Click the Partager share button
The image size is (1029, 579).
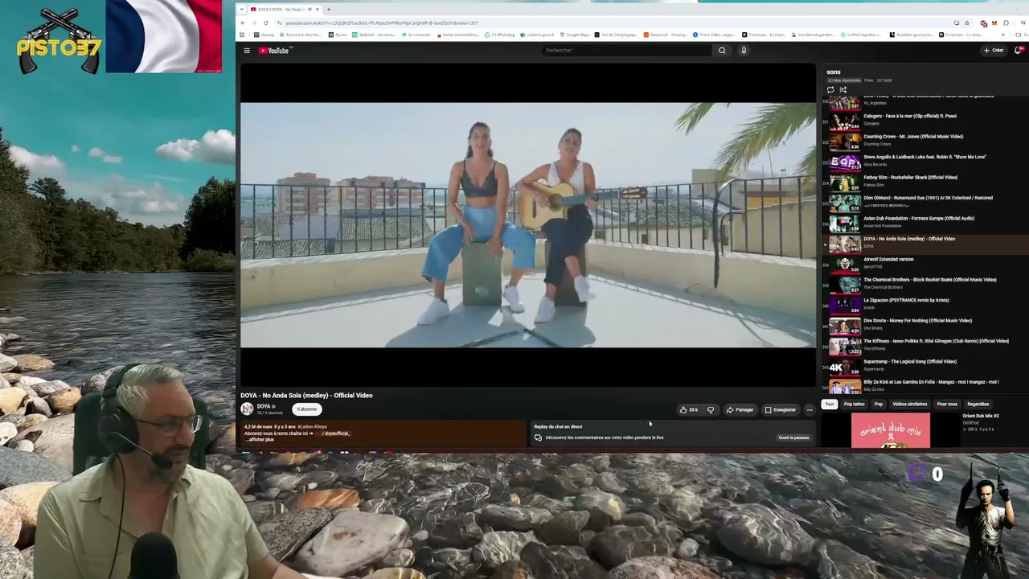coord(740,410)
